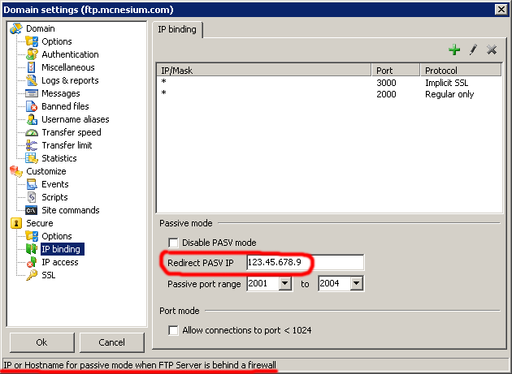Click the X delete binding icon
This screenshot has width=512, height=374.
pyautogui.click(x=491, y=50)
